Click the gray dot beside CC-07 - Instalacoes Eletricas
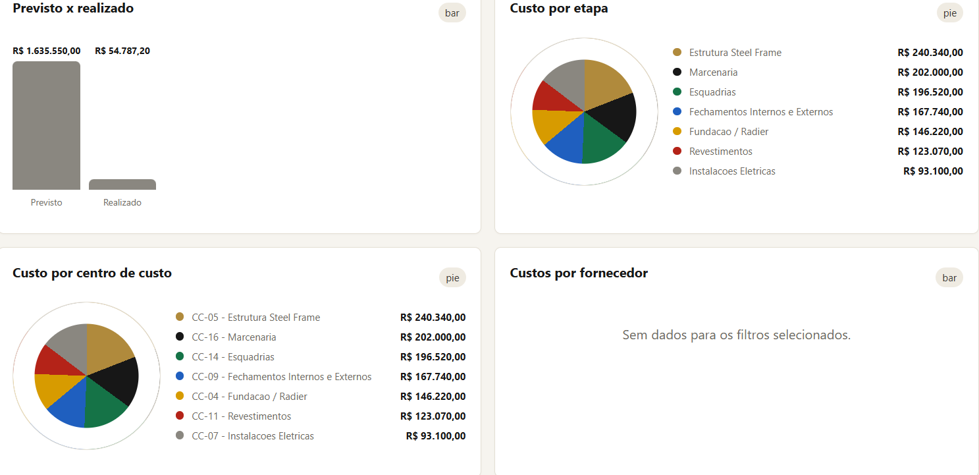Viewport: 979px width, 475px height. (x=180, y=435)
